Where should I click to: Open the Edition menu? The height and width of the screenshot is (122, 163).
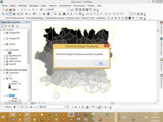pos(13,6)
